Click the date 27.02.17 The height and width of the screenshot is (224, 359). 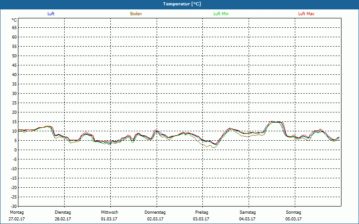click(x=17, y=219)
